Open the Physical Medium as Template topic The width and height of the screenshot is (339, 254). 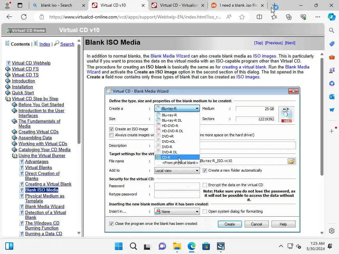(45, 198)
